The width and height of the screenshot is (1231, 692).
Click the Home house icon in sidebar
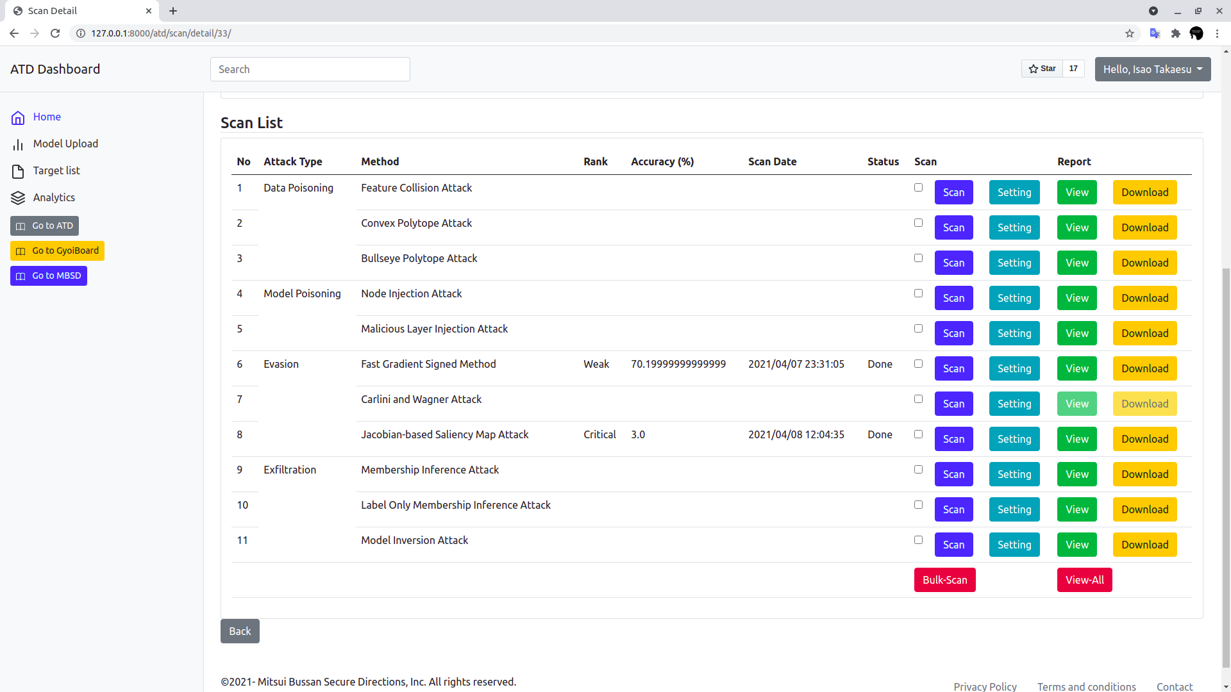click(x=18, y=118)
